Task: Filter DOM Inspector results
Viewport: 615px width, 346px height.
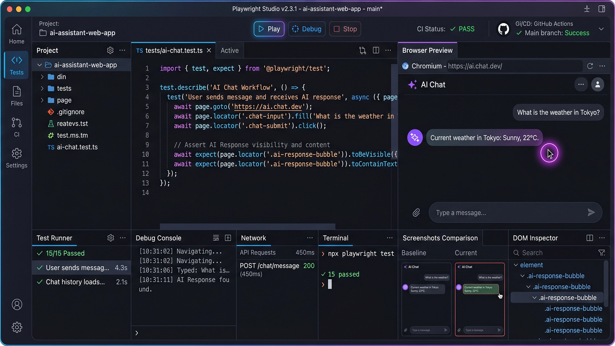Action: [x=602, y=253]
